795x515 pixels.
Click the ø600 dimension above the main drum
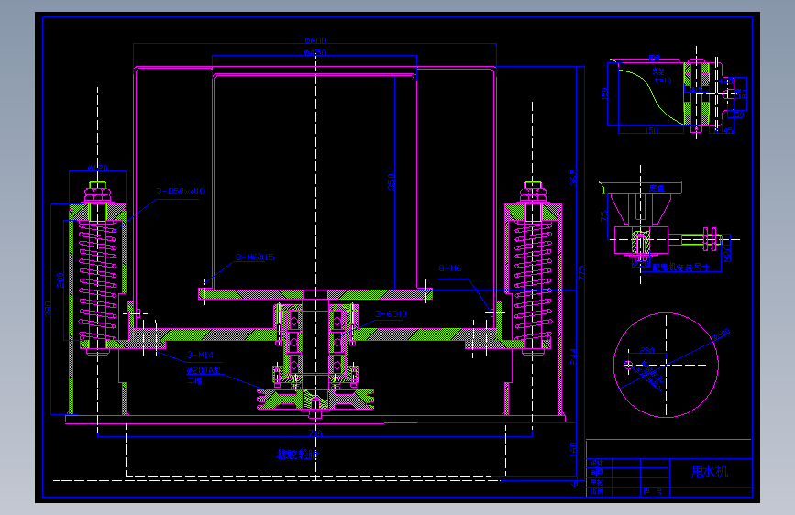pyautogui.click(x=315, y=40)
